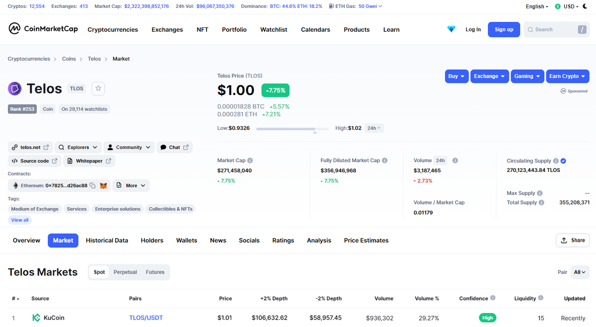Open the Exchanges nav menu
The height and width of the screenshot is (327, 596).
tap(167, 29)
